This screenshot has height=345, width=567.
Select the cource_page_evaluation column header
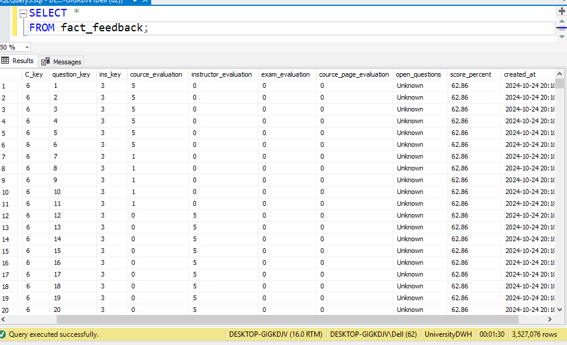[x=354, y=74]
